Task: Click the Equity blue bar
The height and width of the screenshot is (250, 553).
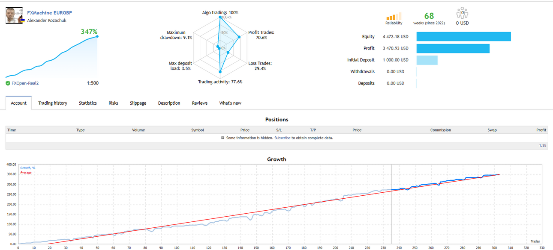Action: coord(463,36)
